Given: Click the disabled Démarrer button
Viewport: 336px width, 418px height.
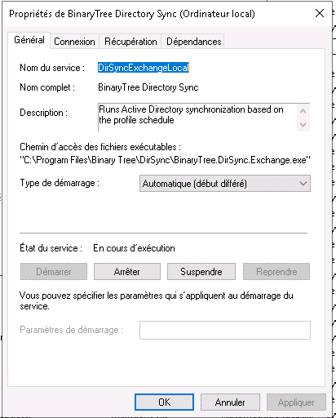Looking at the screenshot, I should coord(54,271).
